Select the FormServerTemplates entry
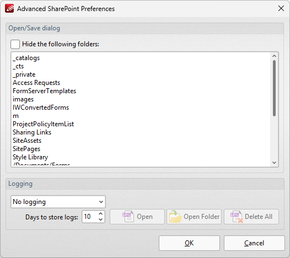This screenshot has width=290, height=258. tap(45, 91)
